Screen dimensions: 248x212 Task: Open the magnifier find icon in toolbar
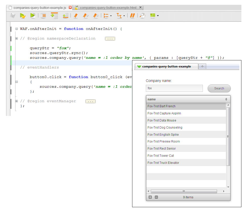[143, 16]
